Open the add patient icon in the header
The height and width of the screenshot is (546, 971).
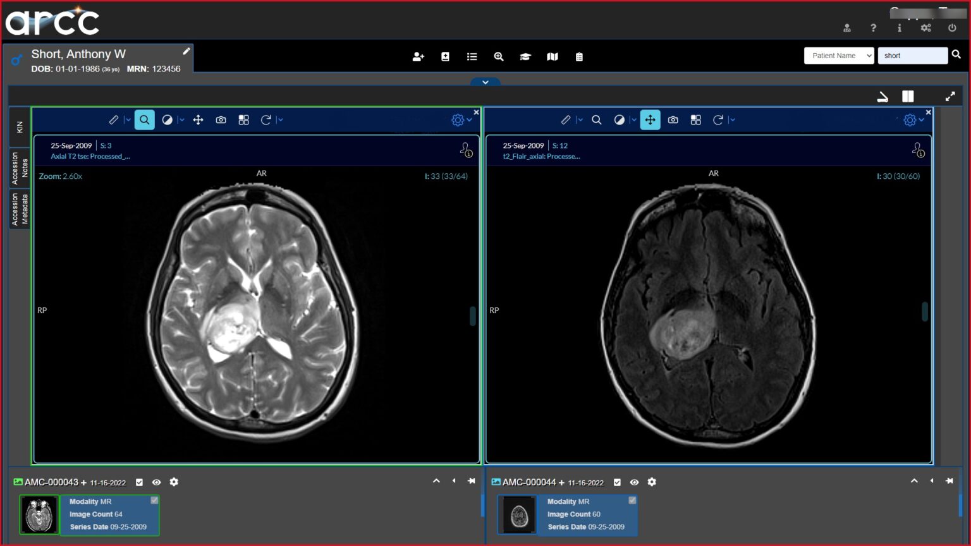click(x=418, y=56)
